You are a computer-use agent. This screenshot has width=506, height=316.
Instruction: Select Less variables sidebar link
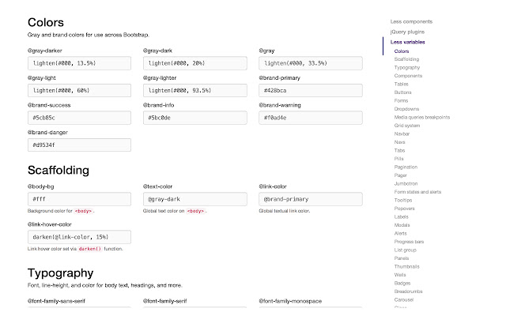point(408,42)
